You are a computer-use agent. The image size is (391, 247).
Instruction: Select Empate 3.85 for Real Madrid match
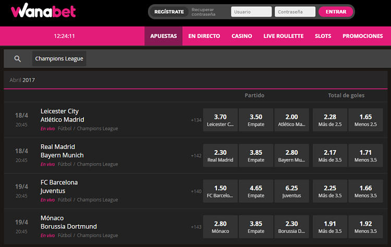click(256, 155)
